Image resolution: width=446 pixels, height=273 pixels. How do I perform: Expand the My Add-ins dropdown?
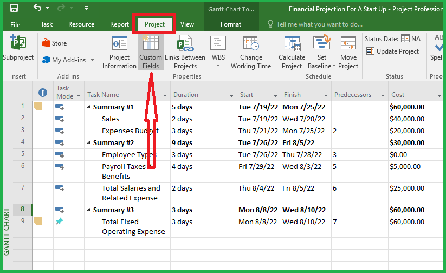coord(92,60)
